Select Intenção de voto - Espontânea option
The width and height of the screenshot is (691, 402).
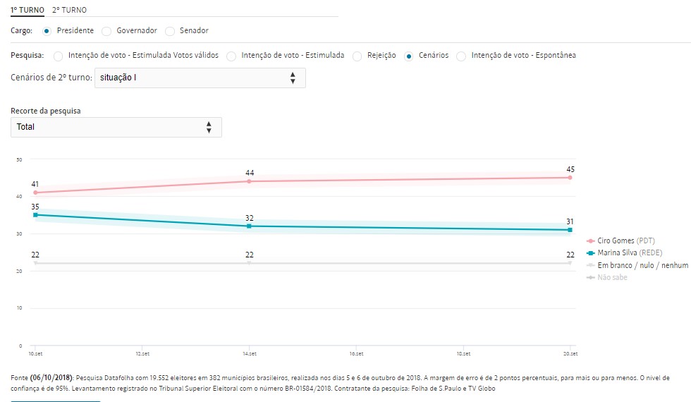(461, 56)
